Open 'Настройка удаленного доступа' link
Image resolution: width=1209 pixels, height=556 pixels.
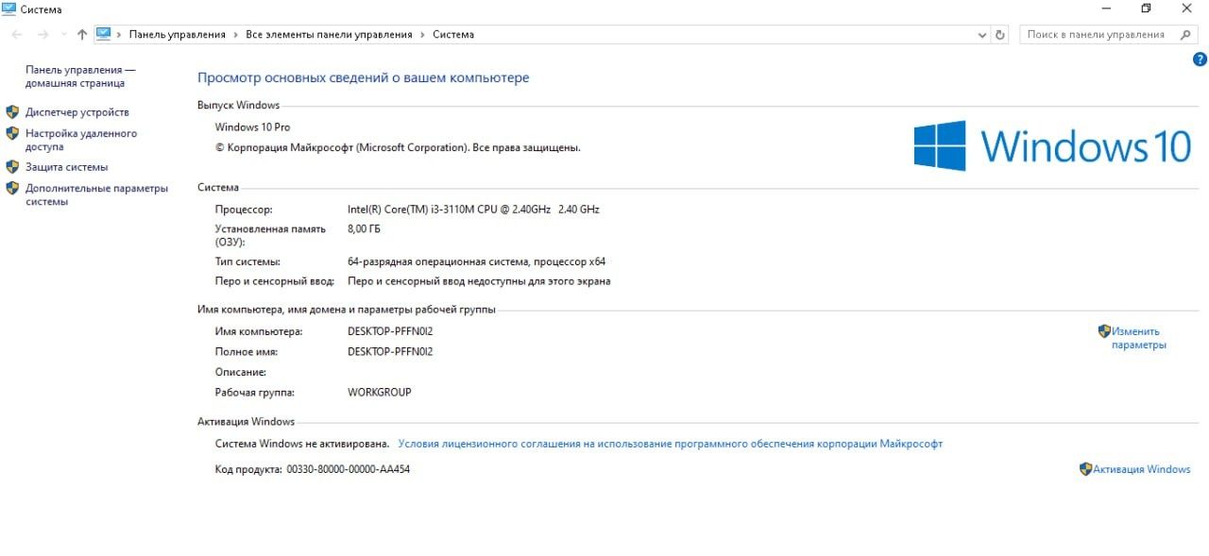coord(81,141)
